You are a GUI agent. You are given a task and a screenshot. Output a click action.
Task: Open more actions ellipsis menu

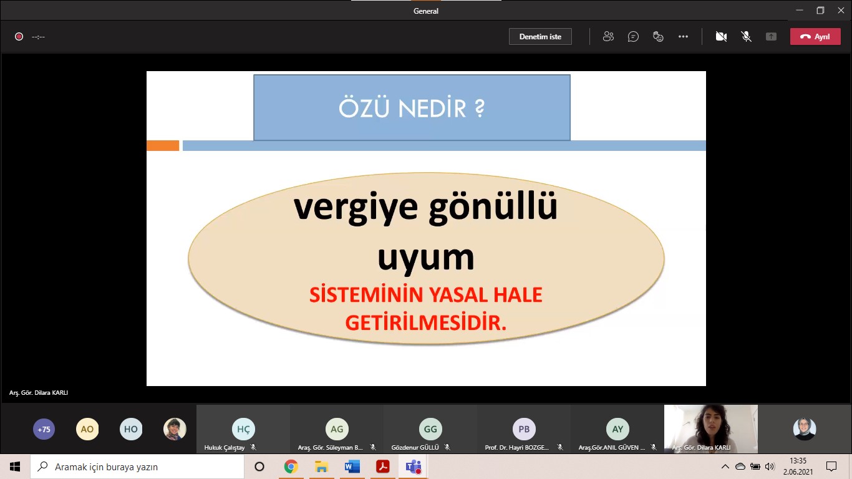683,37
